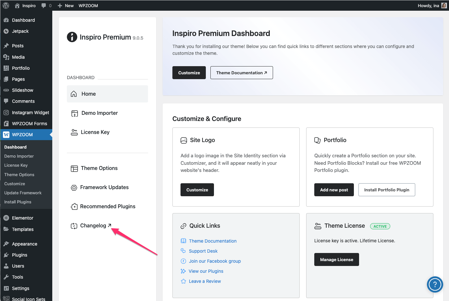Screen dimensions: 449x301
Task: Open Jetpack from the admin sidebar
Action: 20,31
